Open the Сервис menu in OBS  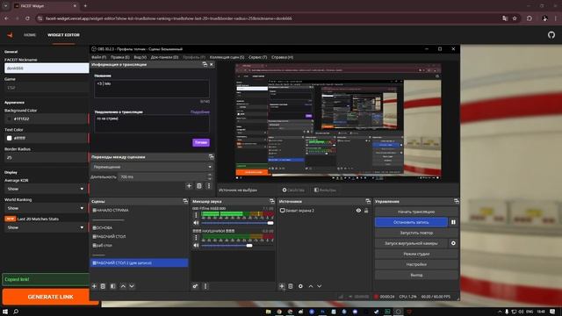tap(257, 57)
